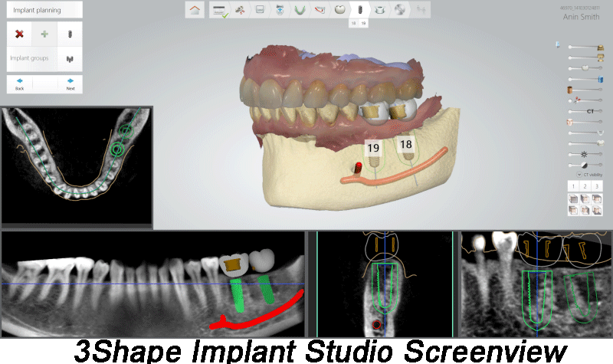Select CT visibility preset 1

click(x=573, y=186)
